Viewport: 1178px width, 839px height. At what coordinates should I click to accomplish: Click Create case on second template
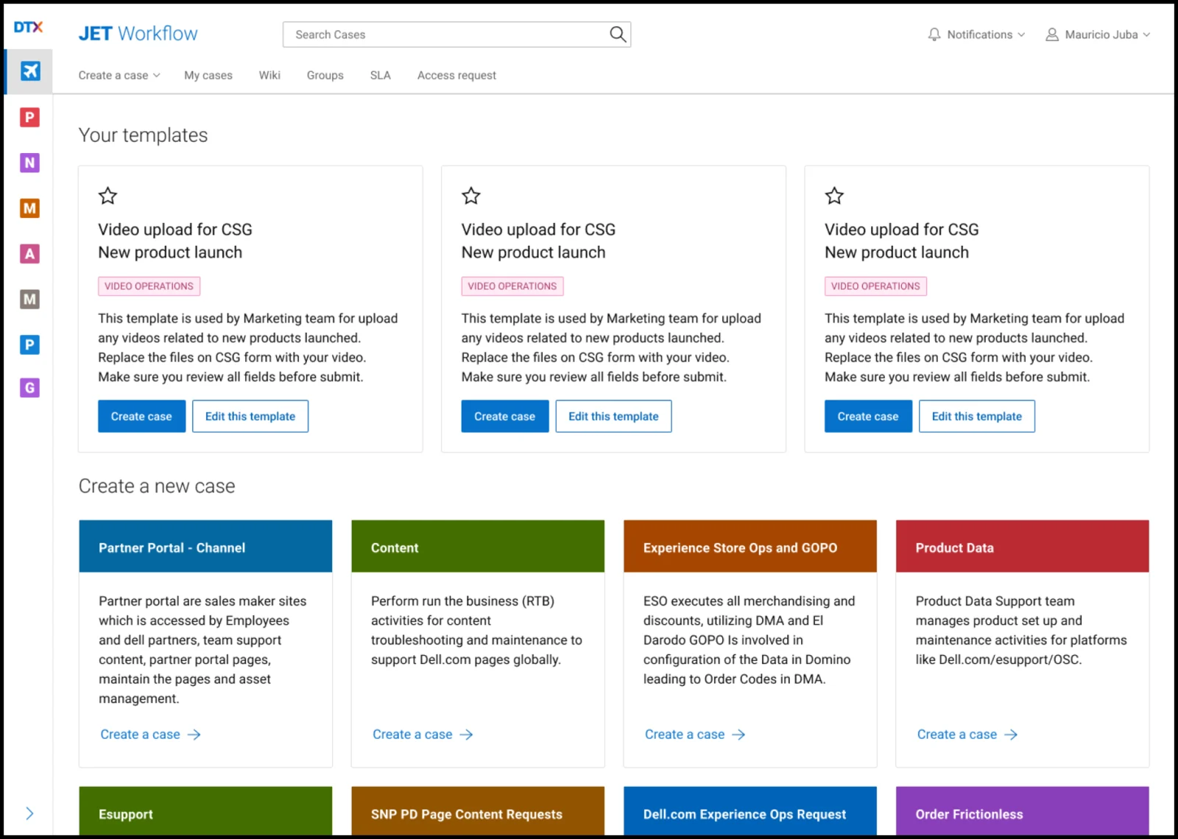(505, 417)
